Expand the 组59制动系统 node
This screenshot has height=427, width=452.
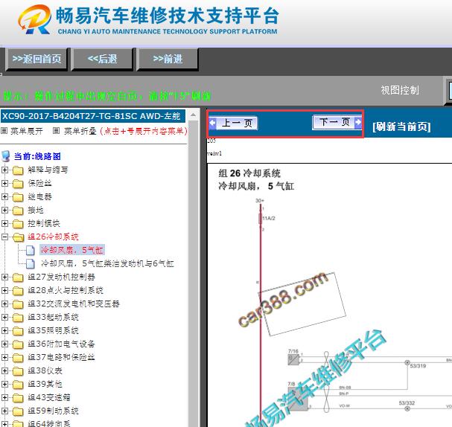tap(4, 411)
